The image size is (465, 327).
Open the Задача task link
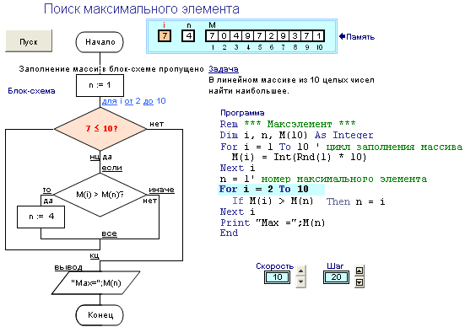(x=224, y=69)
